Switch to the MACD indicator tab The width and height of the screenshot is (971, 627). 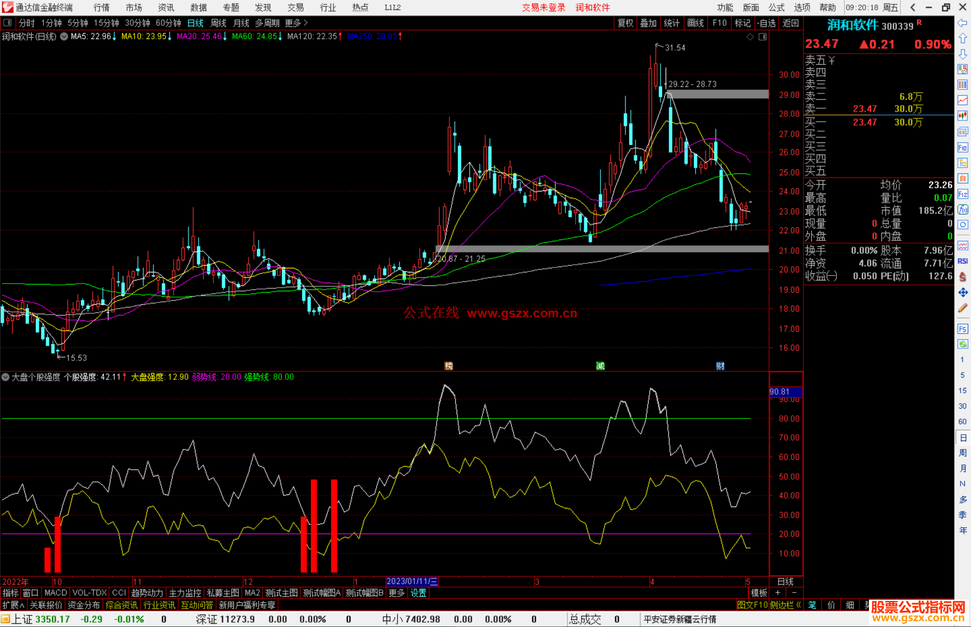(x=55, y=593)
